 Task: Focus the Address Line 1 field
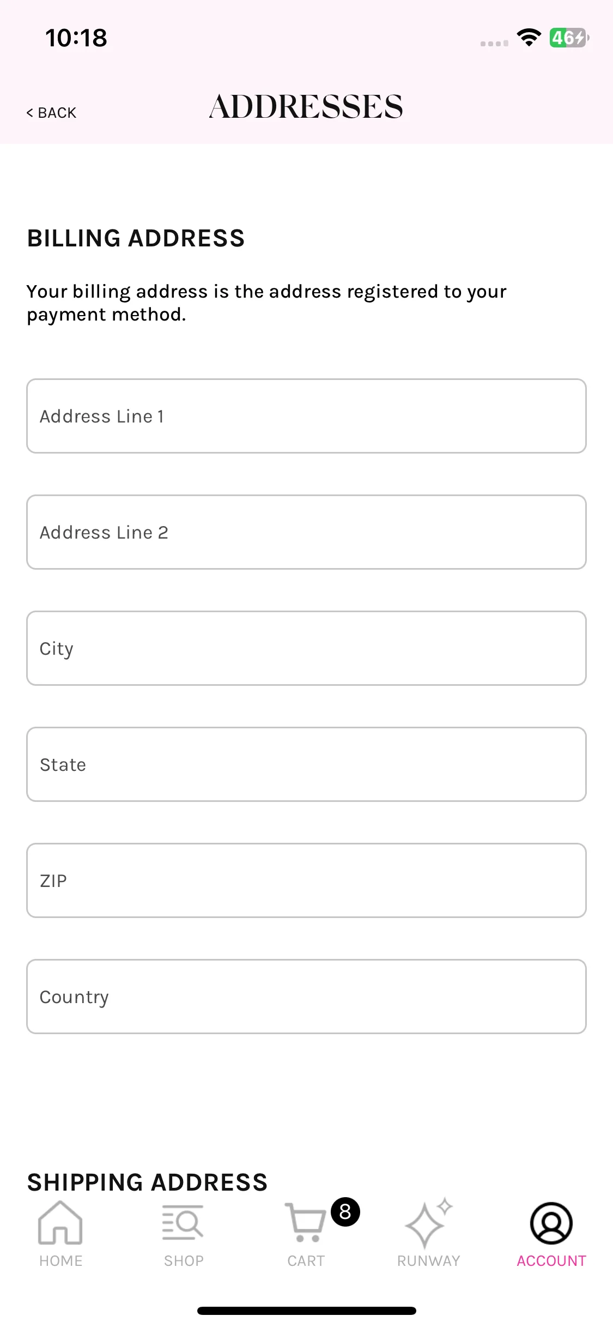306,416
